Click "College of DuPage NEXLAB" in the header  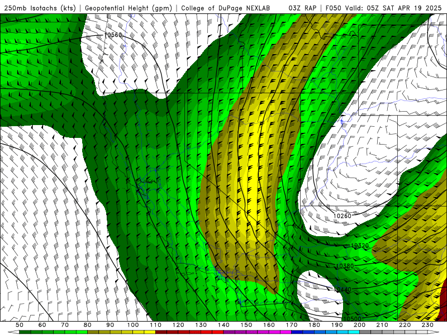pyautogui.click(x=226, y=8)
